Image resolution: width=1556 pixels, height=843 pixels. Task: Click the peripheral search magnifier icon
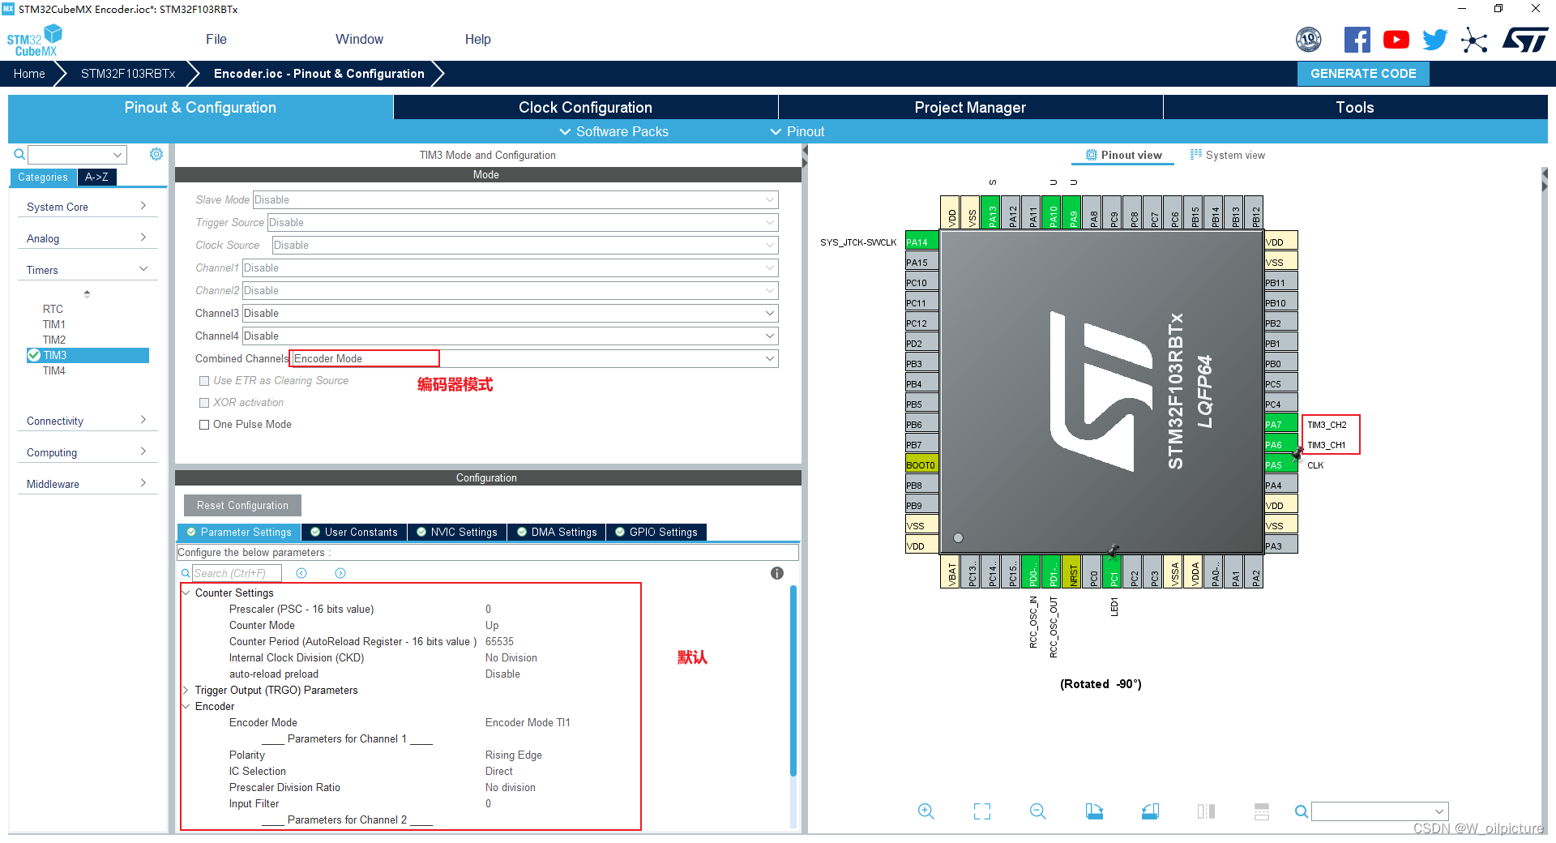click(x=19, y=154)
